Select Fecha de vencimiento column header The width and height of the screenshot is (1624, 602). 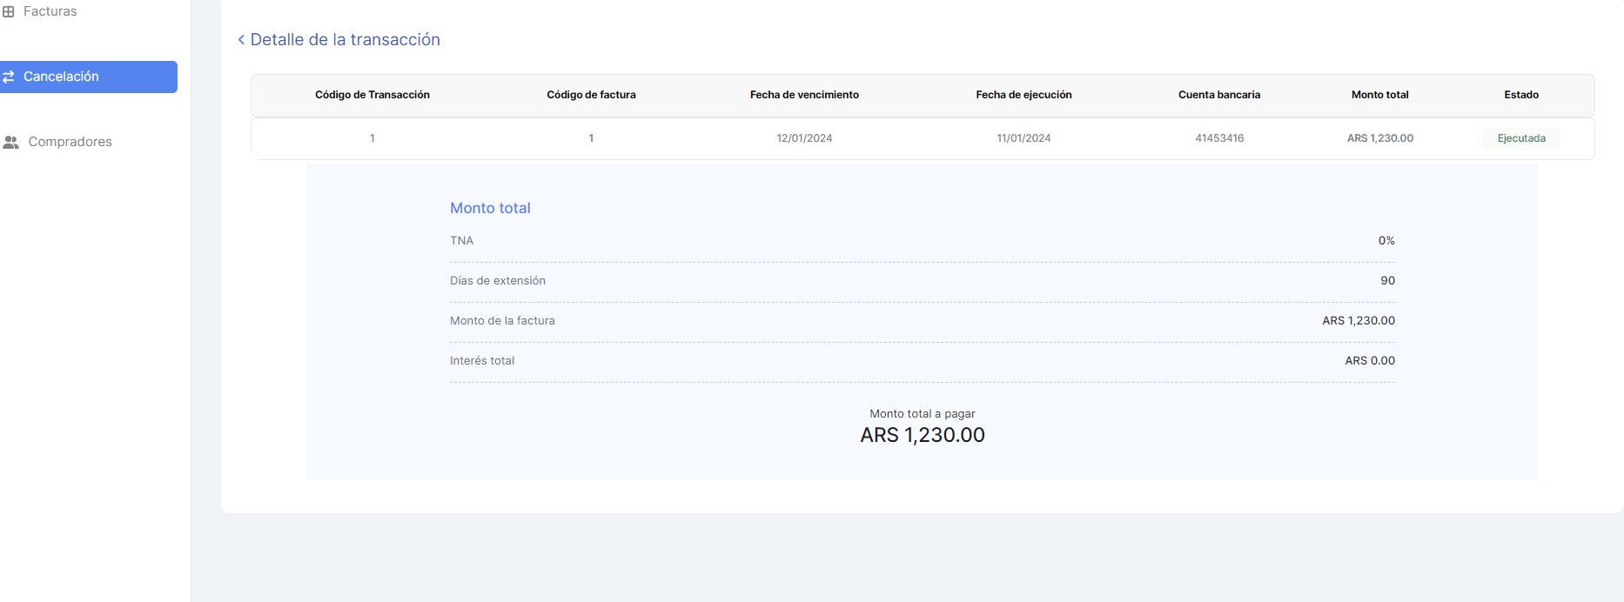(x=804, y=95)
